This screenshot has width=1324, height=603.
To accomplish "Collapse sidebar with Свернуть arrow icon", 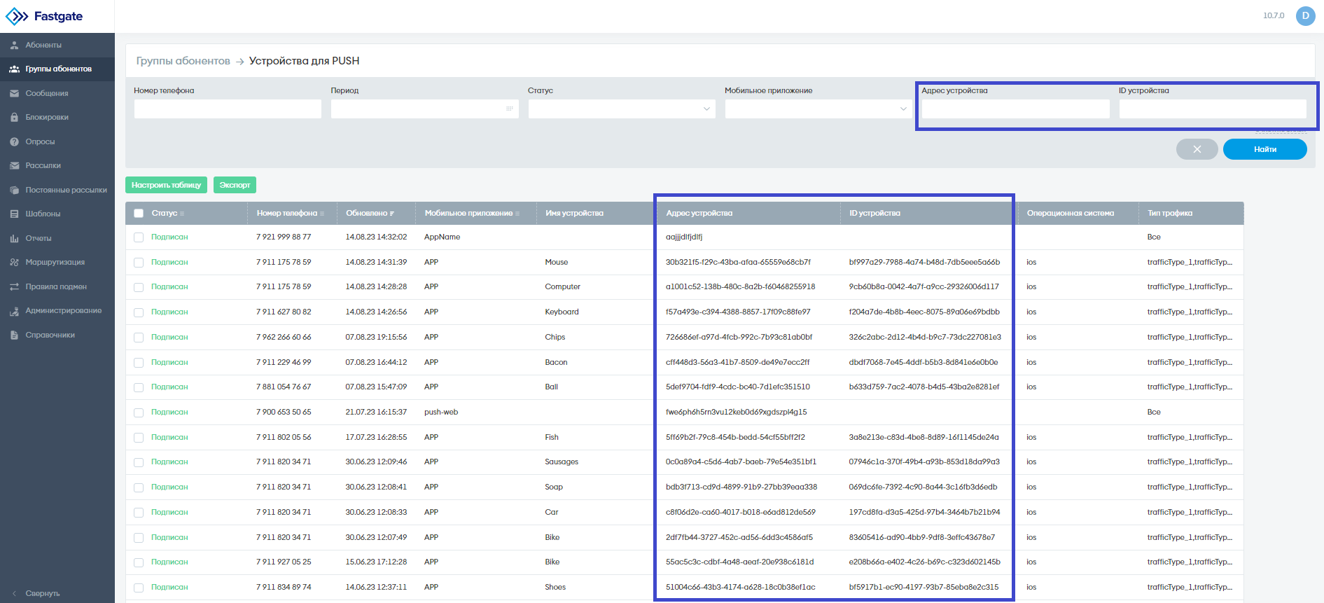I will tap(14, 593).
